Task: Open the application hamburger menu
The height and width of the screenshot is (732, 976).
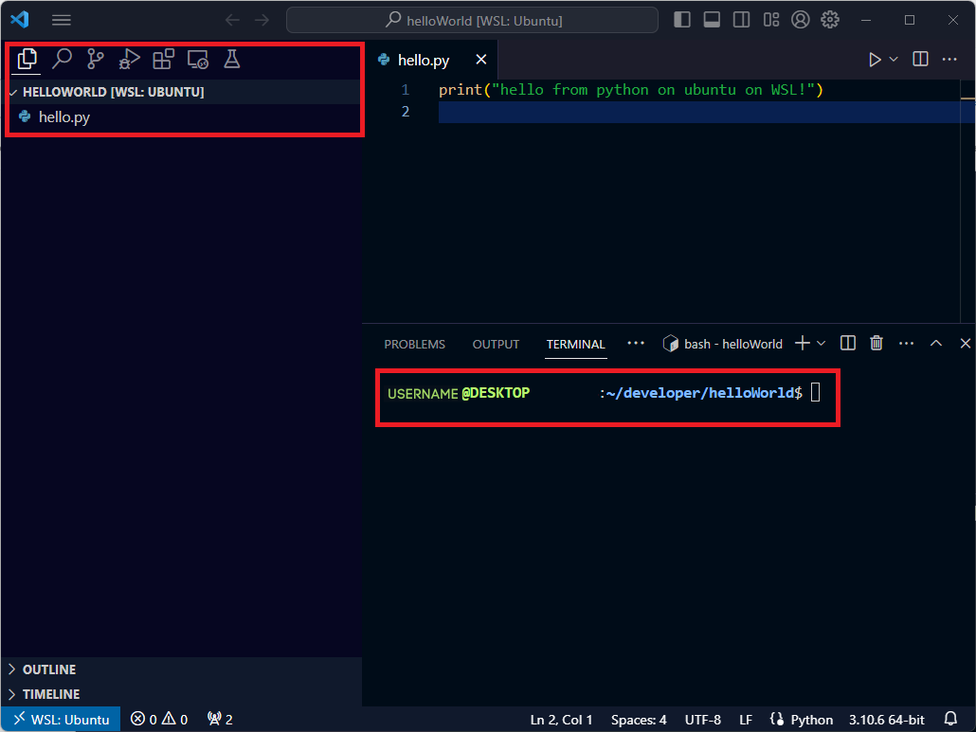Action: point(61,19)
